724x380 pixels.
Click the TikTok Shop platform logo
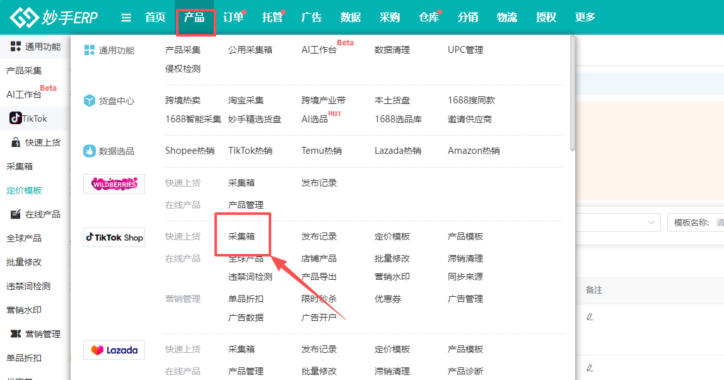coord(114,237)
